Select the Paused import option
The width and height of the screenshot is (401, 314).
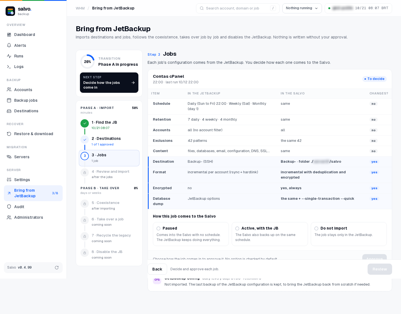191,234
